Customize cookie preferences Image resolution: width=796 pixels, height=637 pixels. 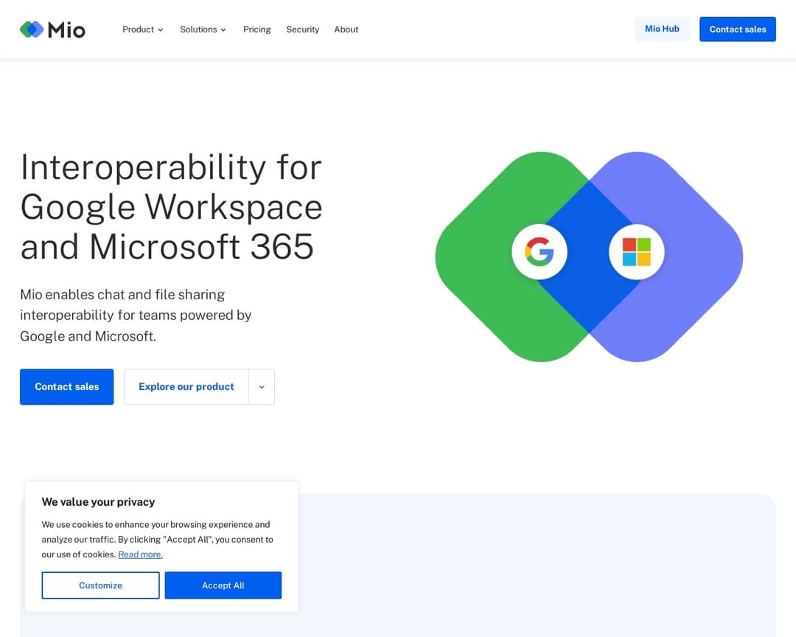pyautogui.click(x=100, y=585)
